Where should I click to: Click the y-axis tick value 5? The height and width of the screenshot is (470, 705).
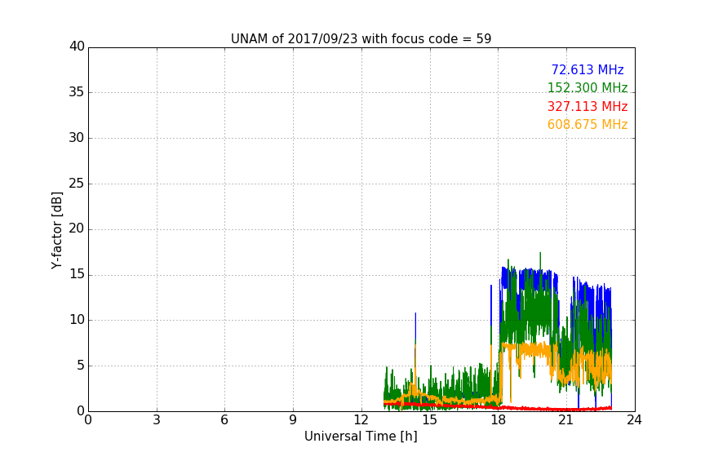coord(81,366)
